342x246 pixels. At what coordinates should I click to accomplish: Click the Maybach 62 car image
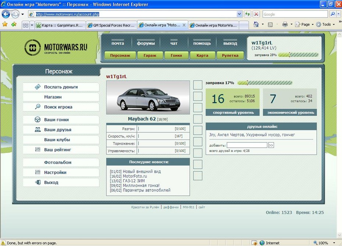148,98
